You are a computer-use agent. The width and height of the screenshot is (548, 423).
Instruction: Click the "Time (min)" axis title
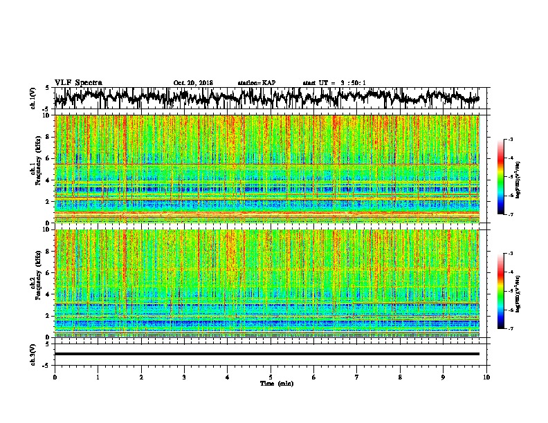[x=277, y=384]
